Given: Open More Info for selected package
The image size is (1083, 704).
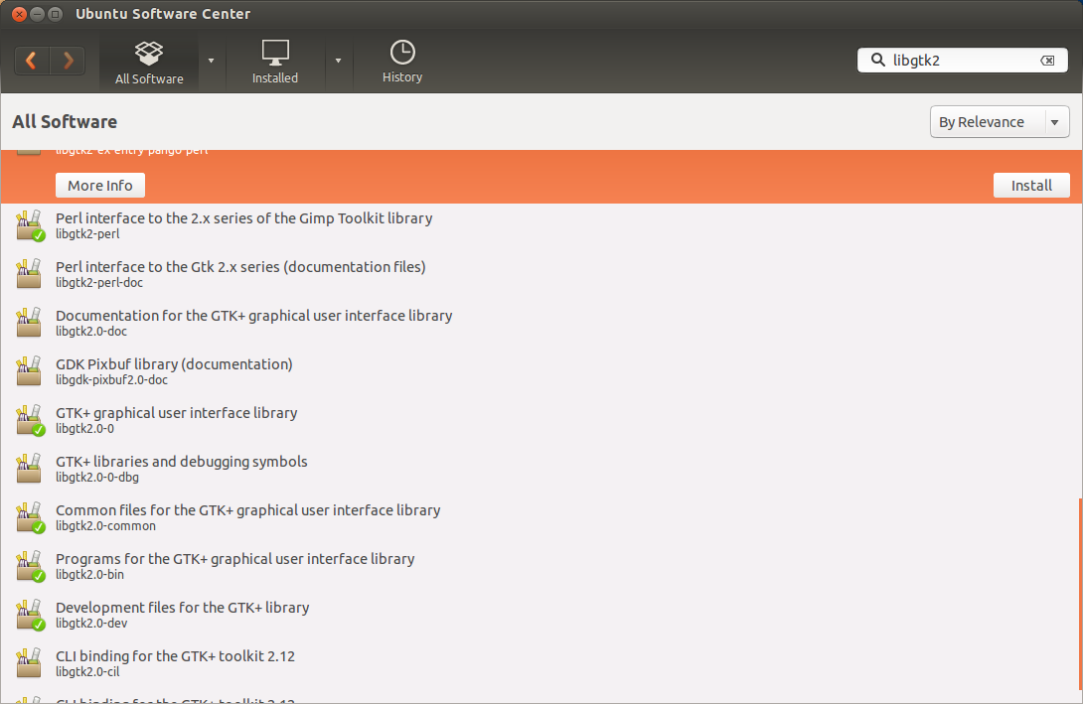Looking at the screenshot, I should tap(100, 185).
